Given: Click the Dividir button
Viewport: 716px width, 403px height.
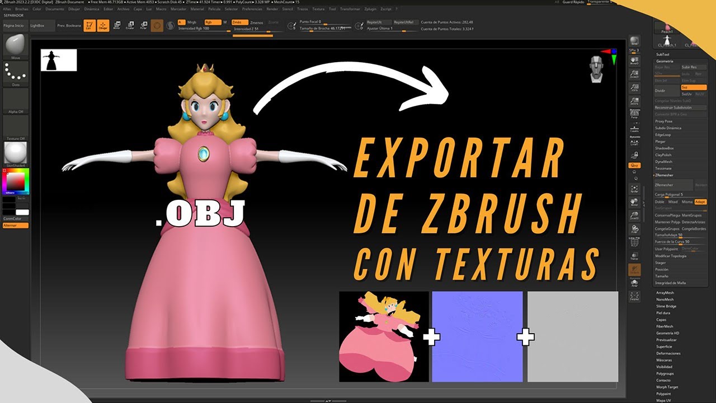Looking at the screenshot, I should [x=667, y=91].
